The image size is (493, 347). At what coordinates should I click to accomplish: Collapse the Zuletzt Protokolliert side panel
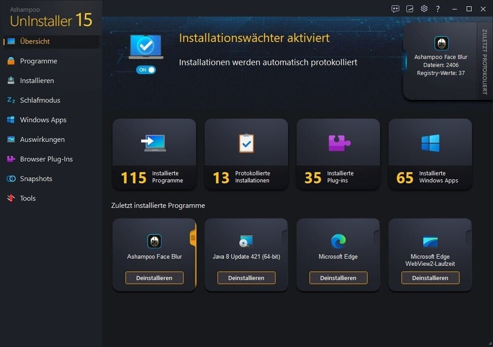coord(484,62)
